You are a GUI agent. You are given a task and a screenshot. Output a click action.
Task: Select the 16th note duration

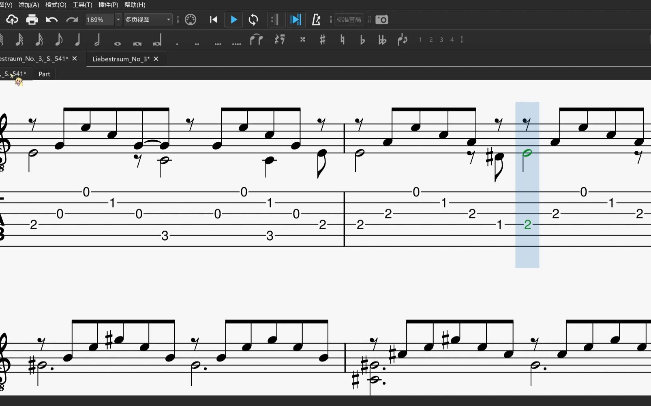click(x=39, y=40)
